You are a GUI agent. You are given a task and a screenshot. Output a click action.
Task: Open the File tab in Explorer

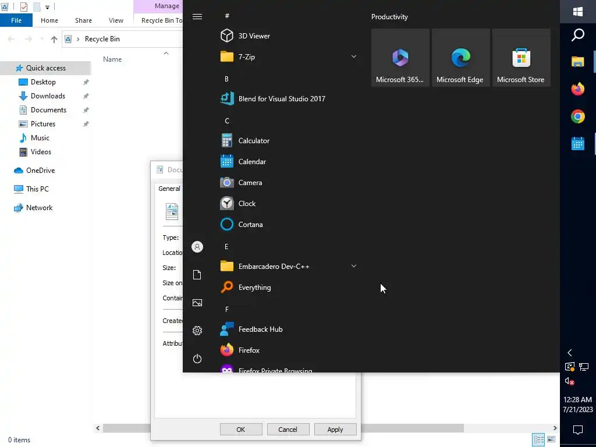pos(16,20)
